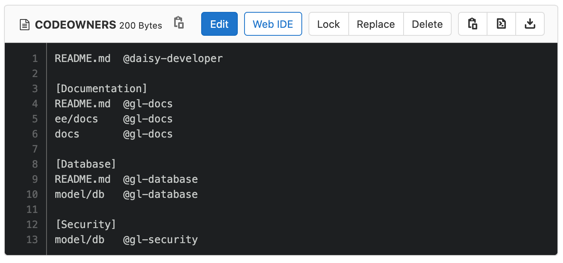Select the @gl-security owner on line 13

(x=160, y=240)
